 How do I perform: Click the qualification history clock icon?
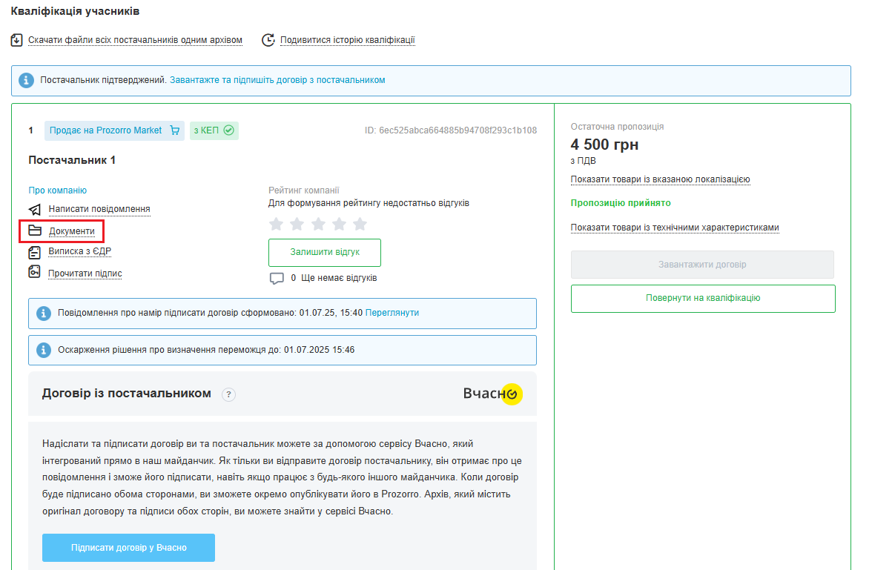click(x=268, y=40)
